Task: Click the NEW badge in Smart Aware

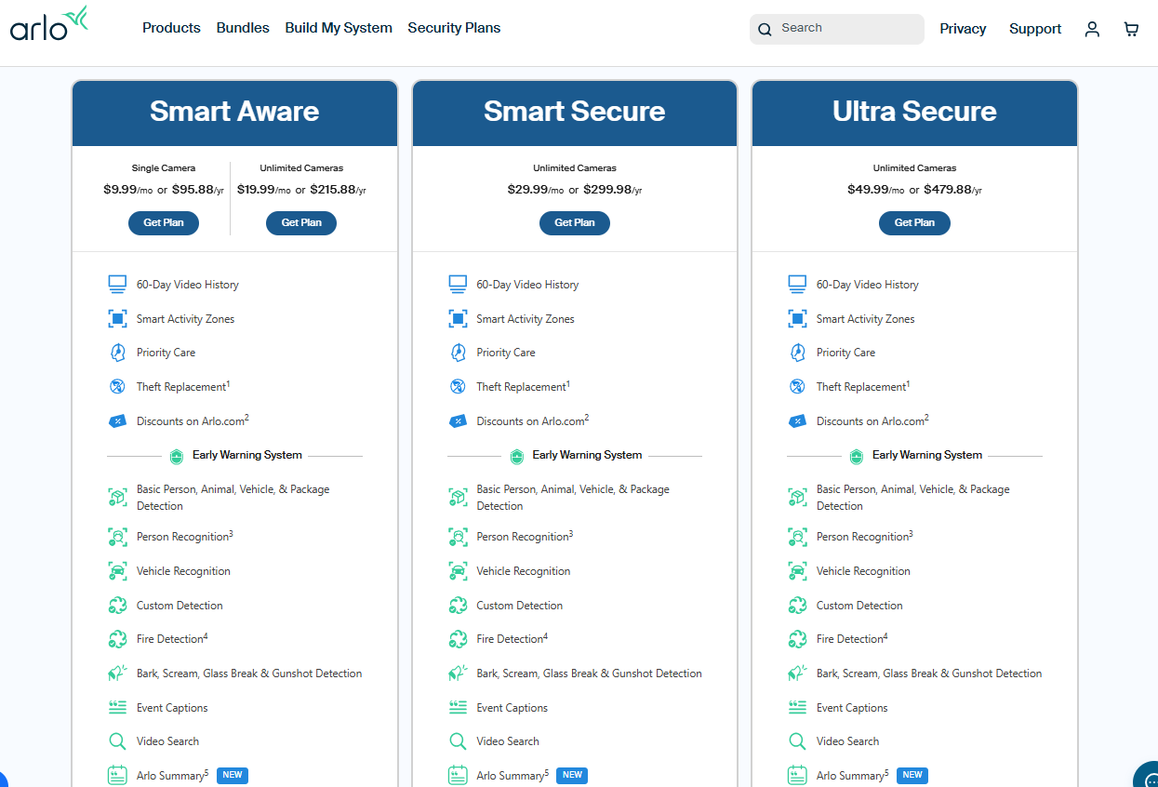Action: 233,775
